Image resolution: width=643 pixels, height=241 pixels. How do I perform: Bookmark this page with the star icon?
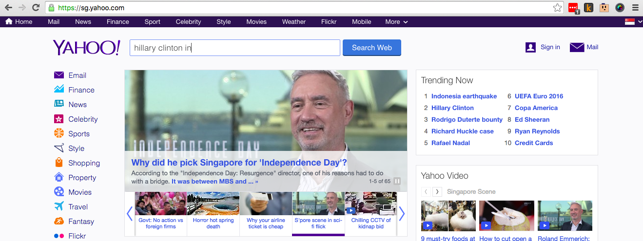(x=557, y=8)
